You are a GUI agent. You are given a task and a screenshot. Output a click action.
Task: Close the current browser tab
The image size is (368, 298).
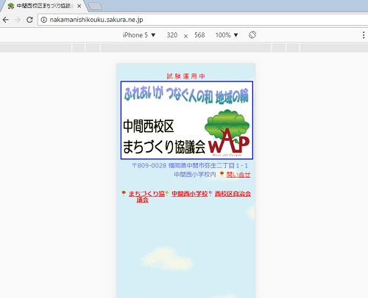tap(79, 6)
